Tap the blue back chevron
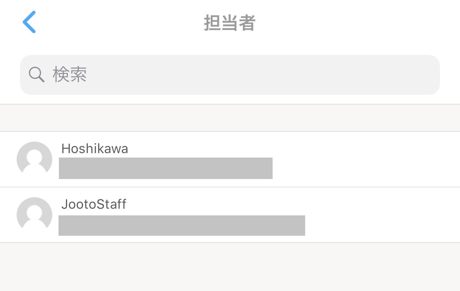 click(29, 22)
